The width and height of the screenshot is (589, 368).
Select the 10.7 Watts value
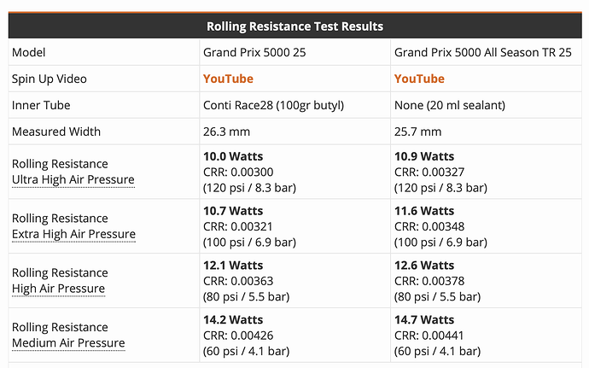click(x=233, y=211)
